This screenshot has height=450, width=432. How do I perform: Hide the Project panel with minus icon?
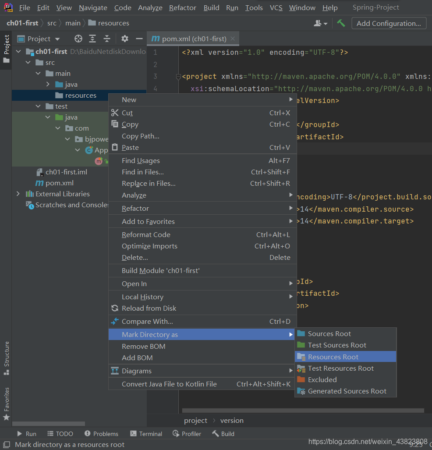[x=139, y=39]
